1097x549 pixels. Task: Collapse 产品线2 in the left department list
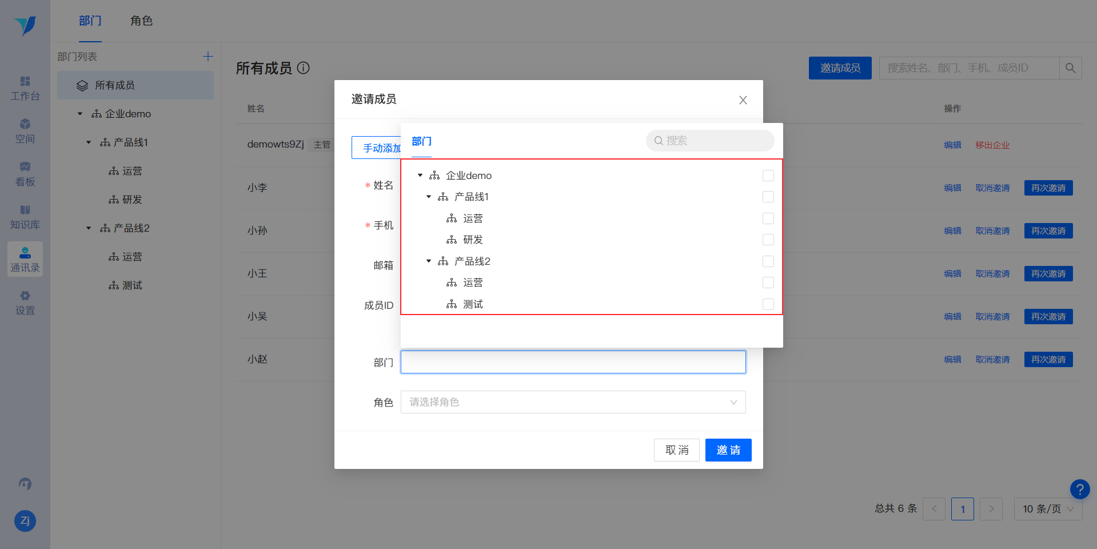89,228
